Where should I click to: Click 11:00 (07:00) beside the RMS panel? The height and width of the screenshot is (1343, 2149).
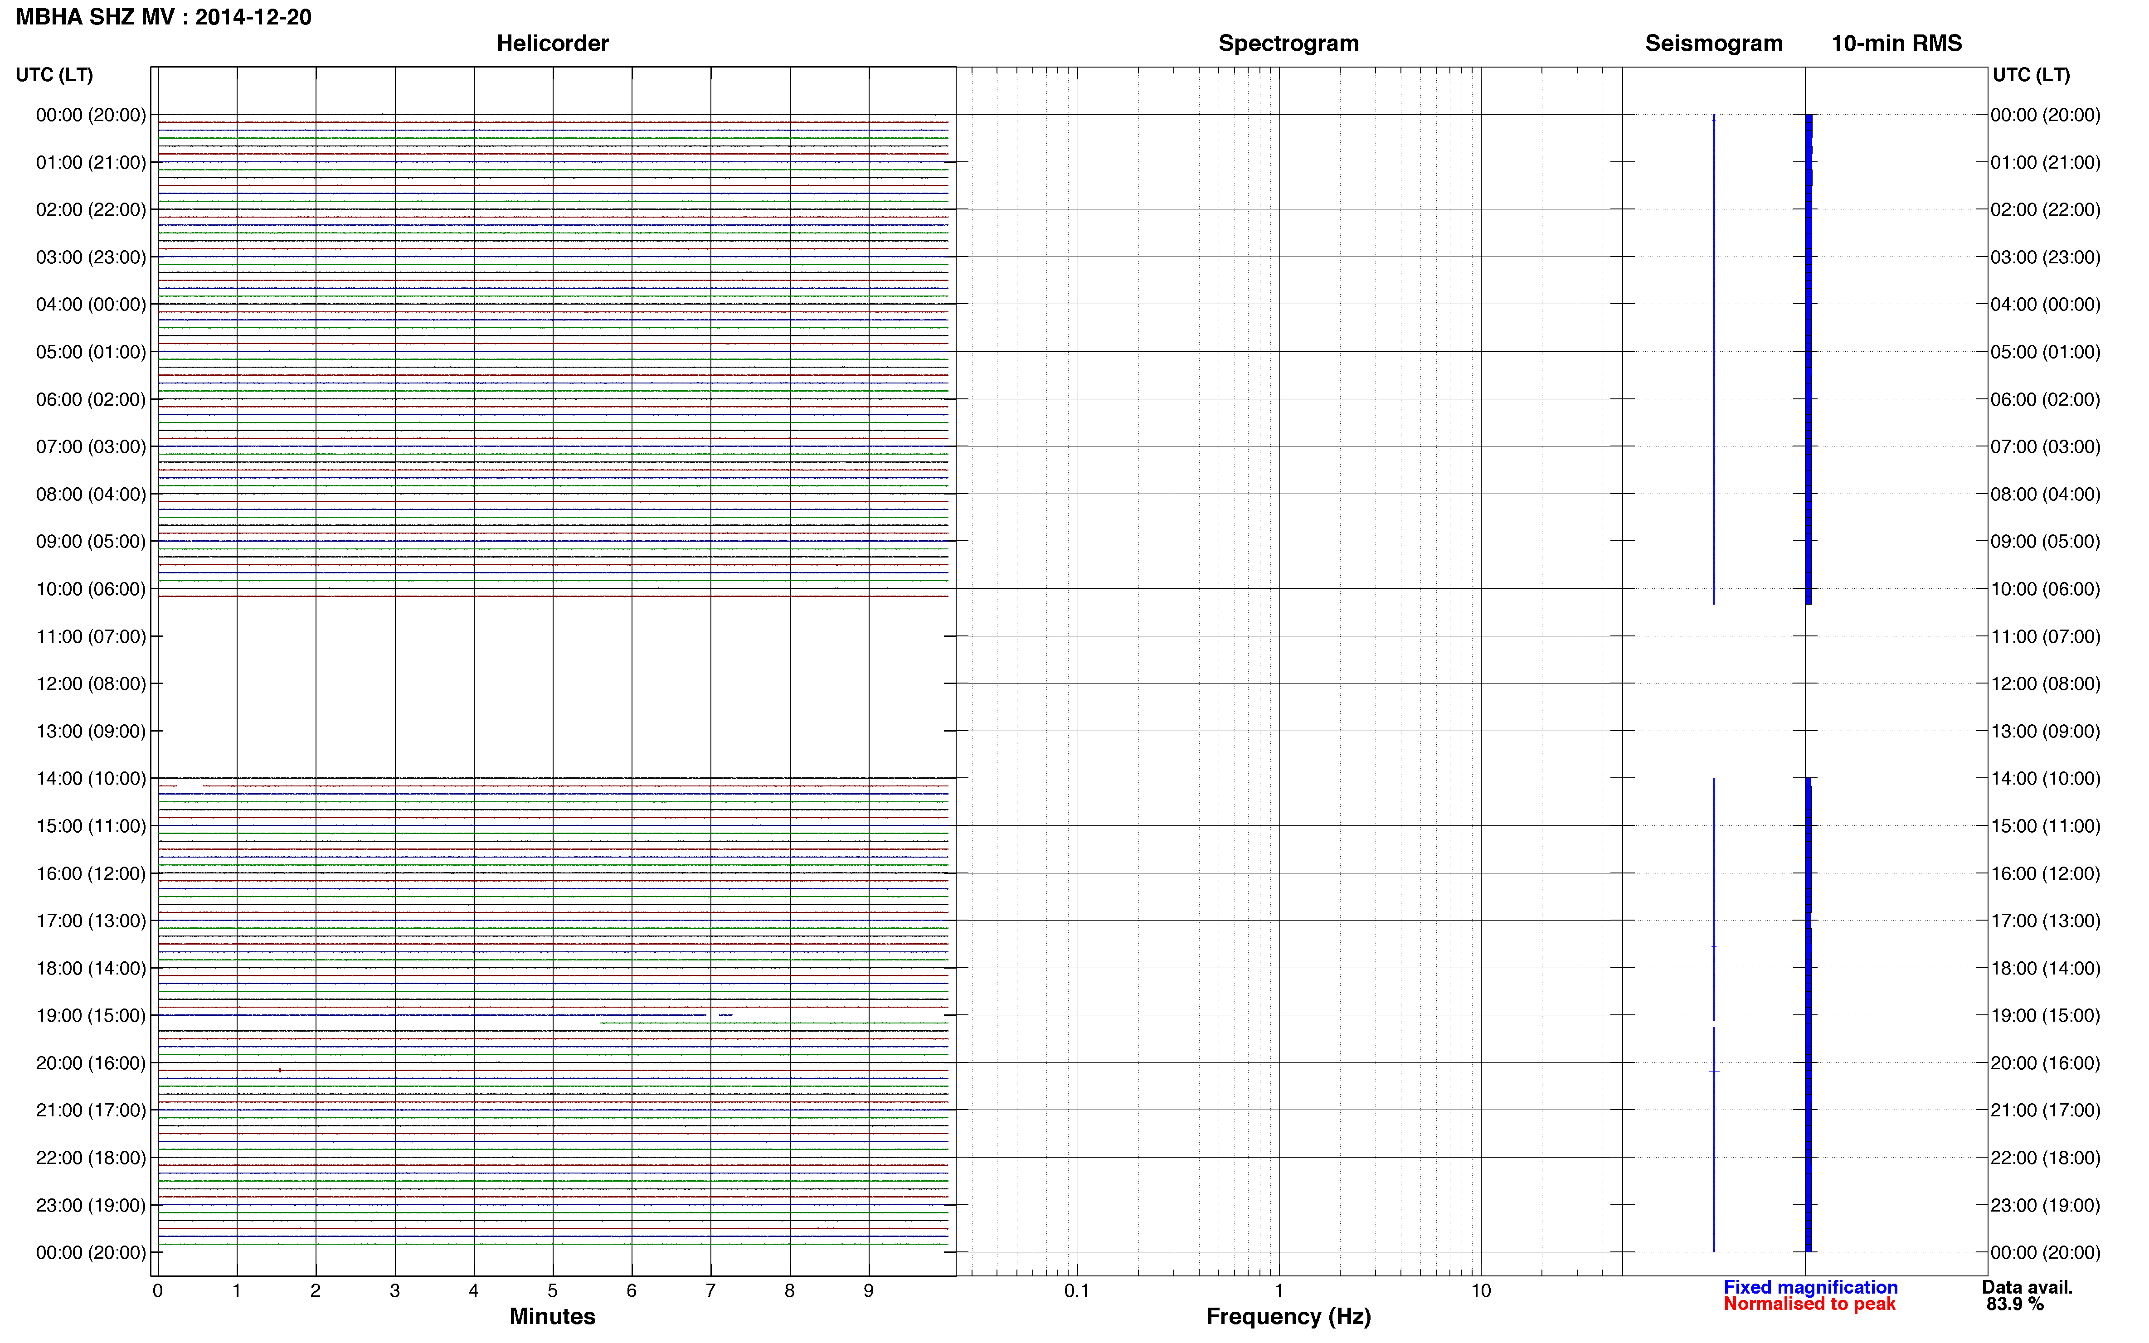2045,637
